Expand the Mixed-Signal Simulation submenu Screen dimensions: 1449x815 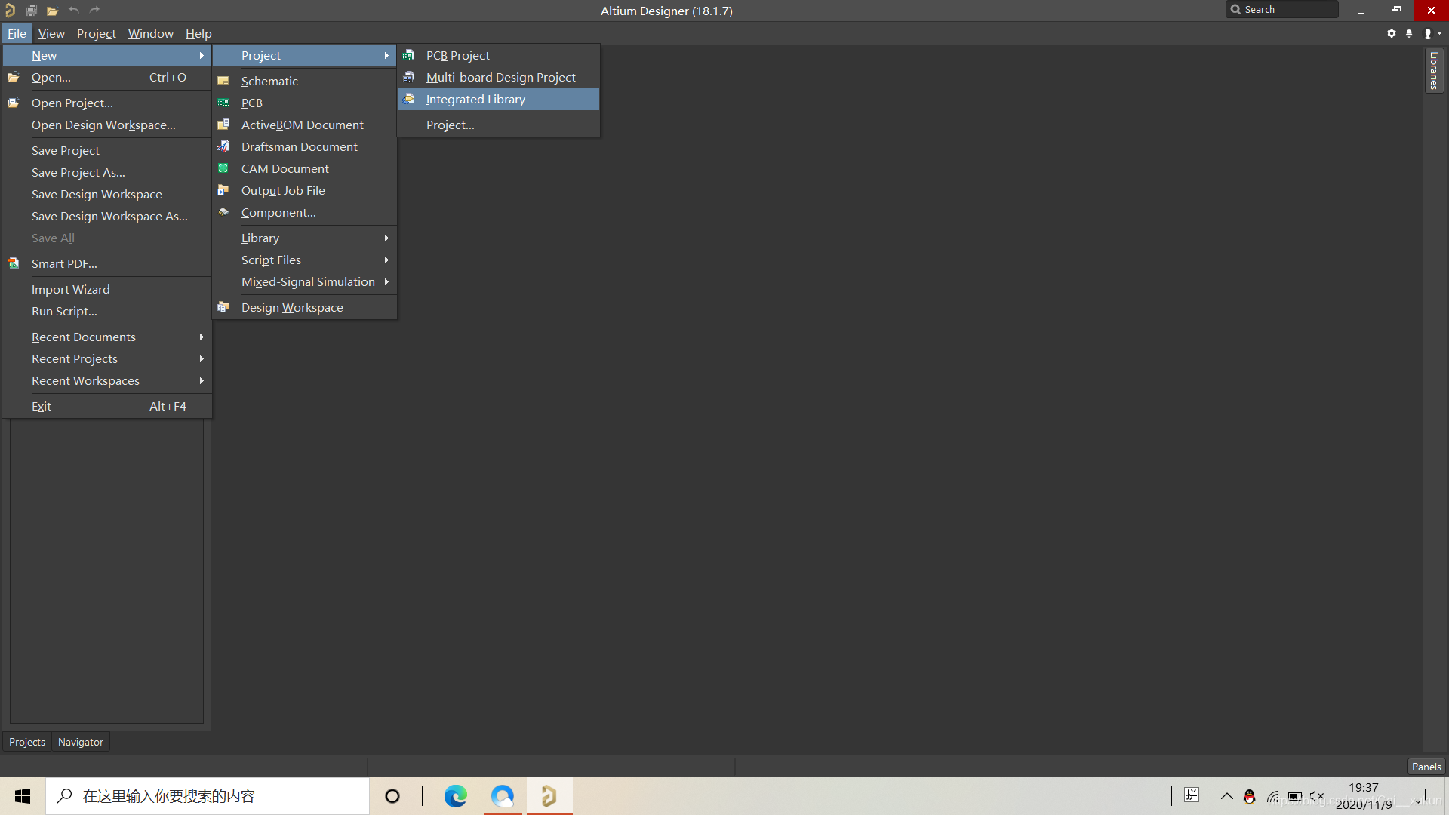(x=307, y=281)
